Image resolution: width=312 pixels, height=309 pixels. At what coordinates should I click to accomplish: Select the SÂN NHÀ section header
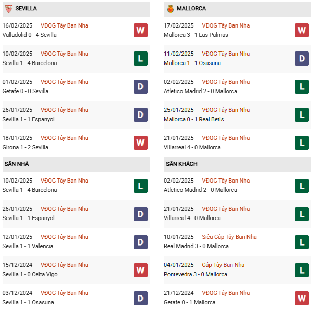click(17, 164)
